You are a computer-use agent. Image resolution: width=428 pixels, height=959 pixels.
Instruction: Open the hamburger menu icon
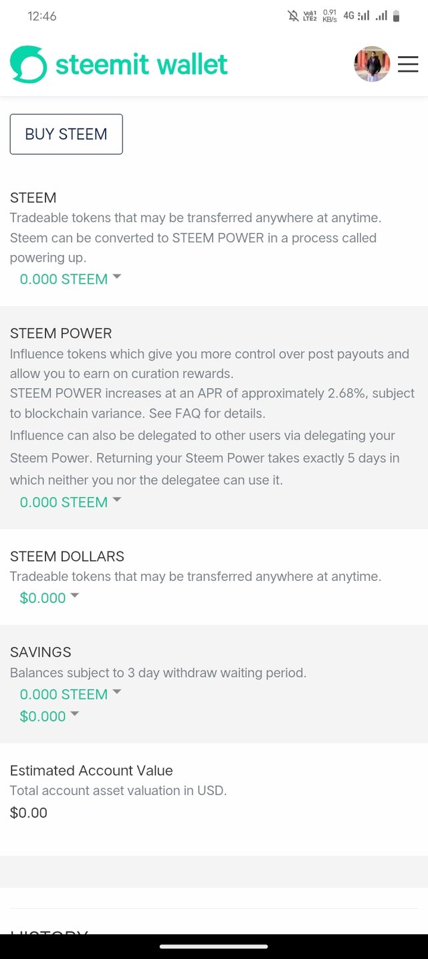point(408,64)
